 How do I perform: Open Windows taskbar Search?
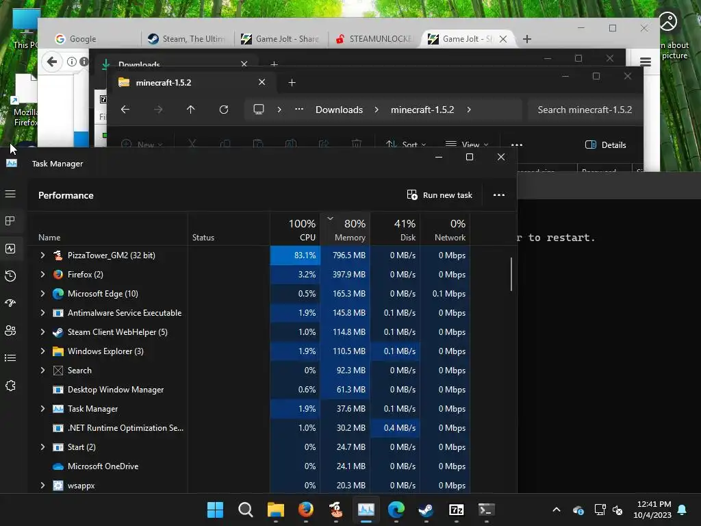coord(246,510)
